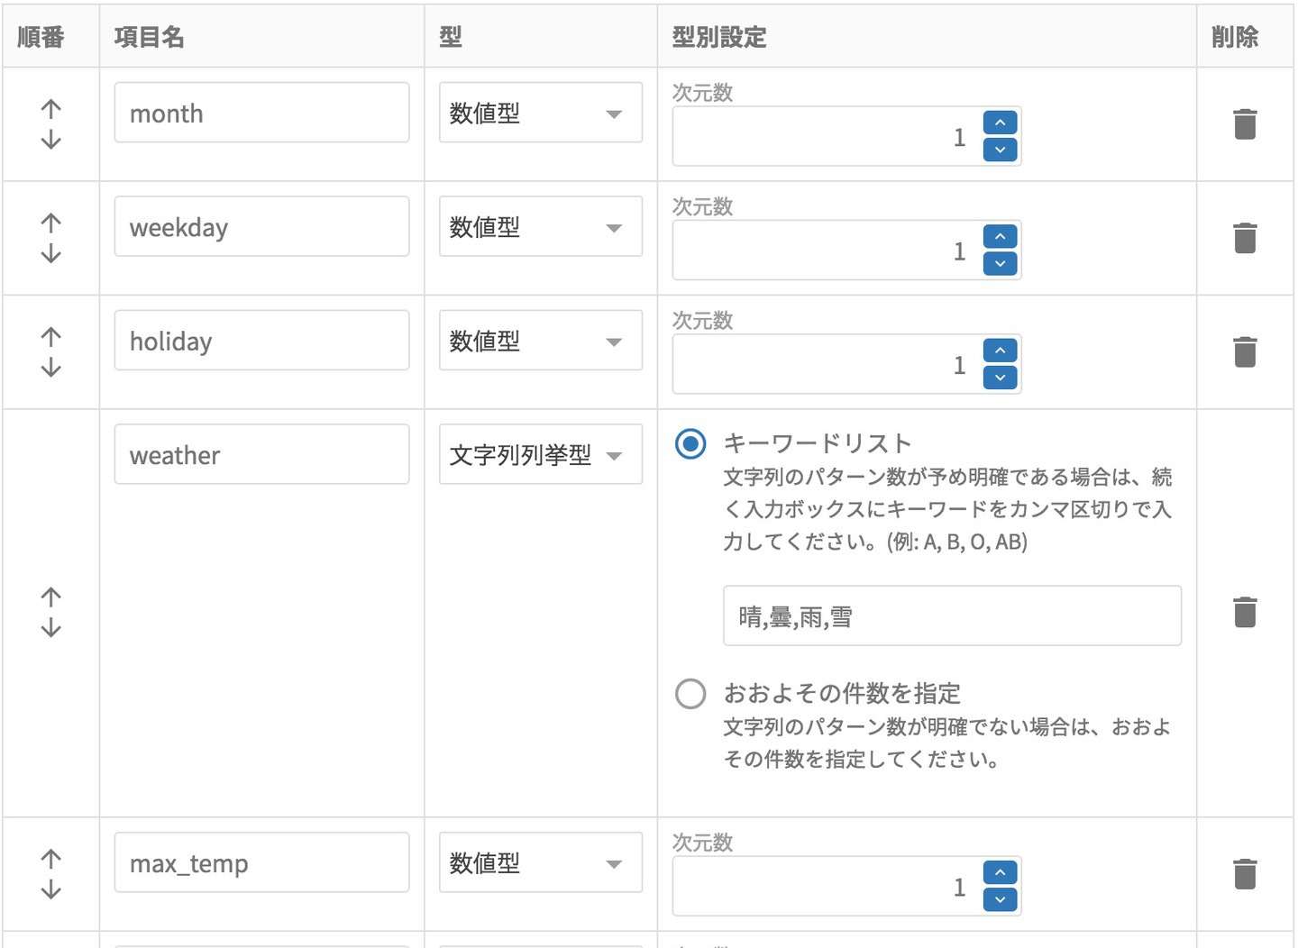Image resolution: width=1298 pixels, height=948 pixels.
Task: Edit the weather item name field
Action: (x=261, y=454)
